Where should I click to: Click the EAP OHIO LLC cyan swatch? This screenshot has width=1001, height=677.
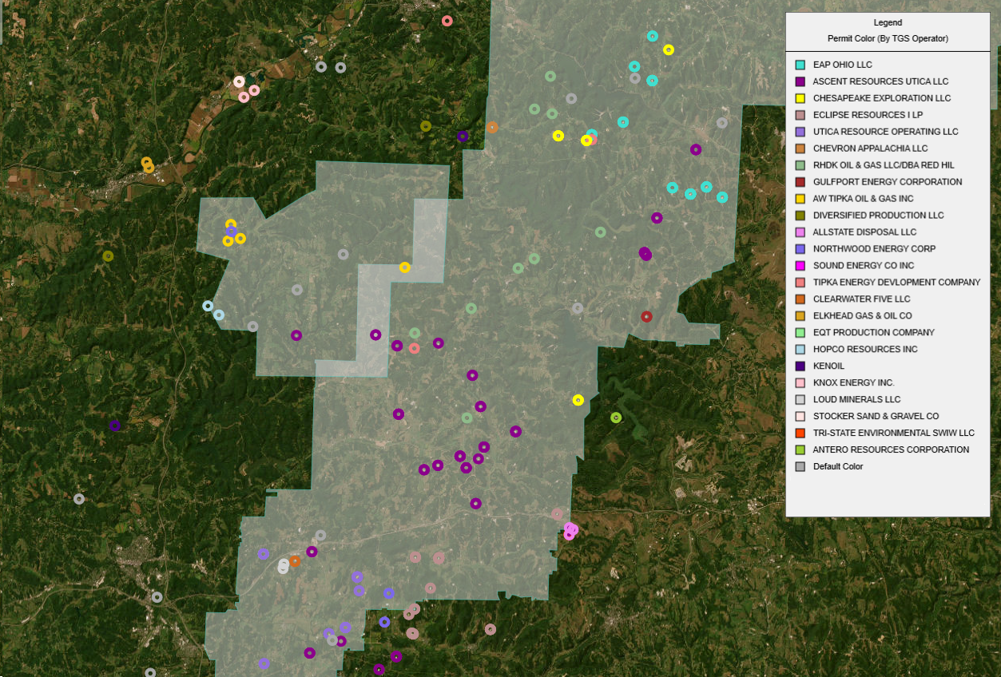pos(800,65)
